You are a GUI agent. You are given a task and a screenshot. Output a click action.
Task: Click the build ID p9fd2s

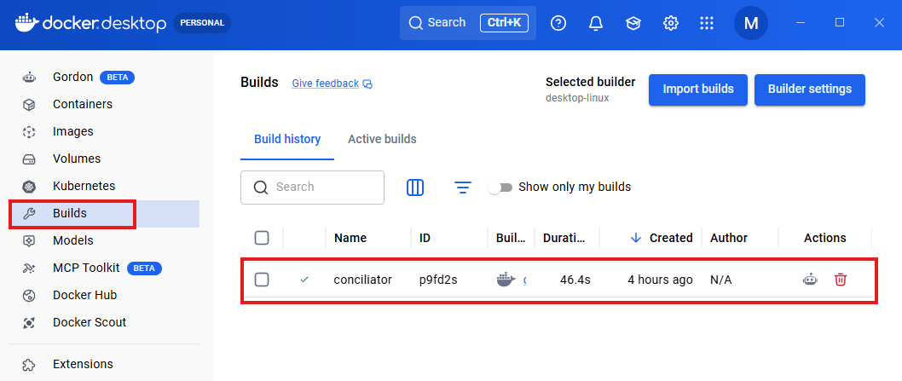coord(438,280)
